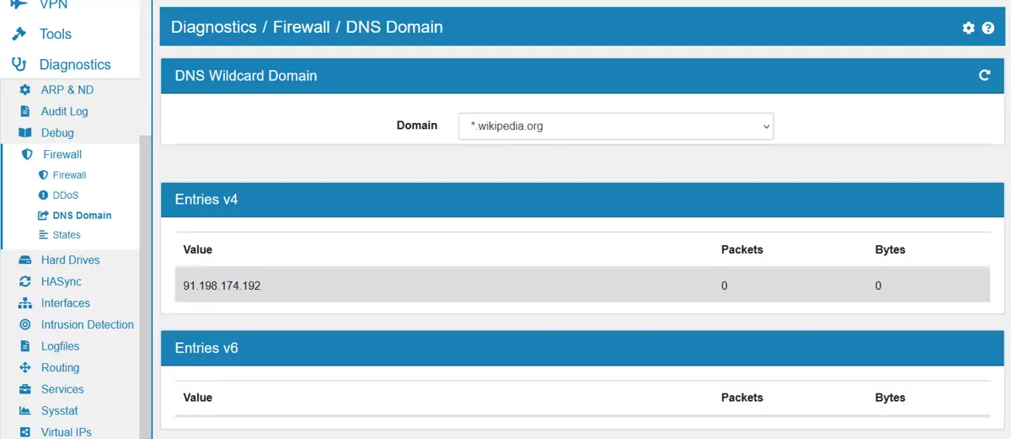Click the info icon beside DDoS
The width and height of the screenshot is (1011, 439).
point(44,195)
